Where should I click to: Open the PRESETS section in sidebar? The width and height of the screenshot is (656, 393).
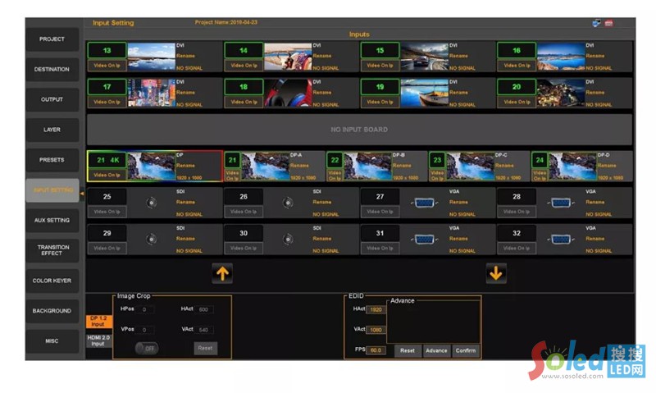tap(52, 160)
